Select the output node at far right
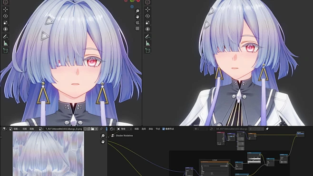 click(300, 134)
